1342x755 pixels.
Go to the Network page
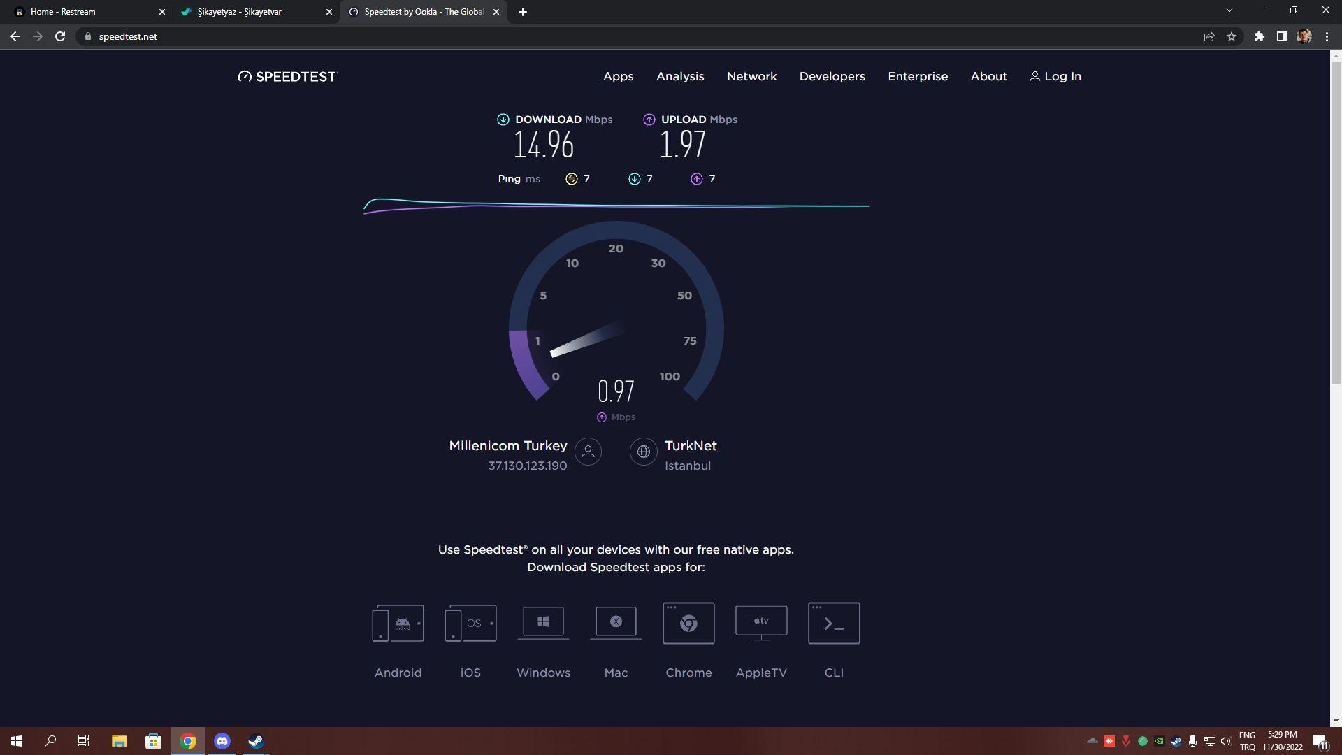coord(751,76)
